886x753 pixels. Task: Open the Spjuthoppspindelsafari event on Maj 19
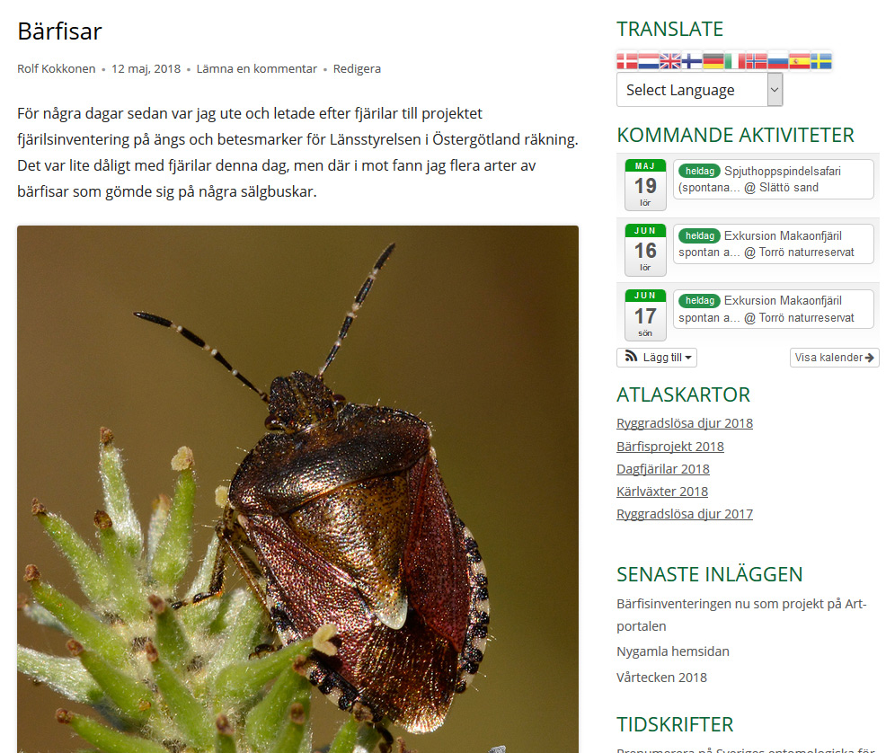(773, 179)
